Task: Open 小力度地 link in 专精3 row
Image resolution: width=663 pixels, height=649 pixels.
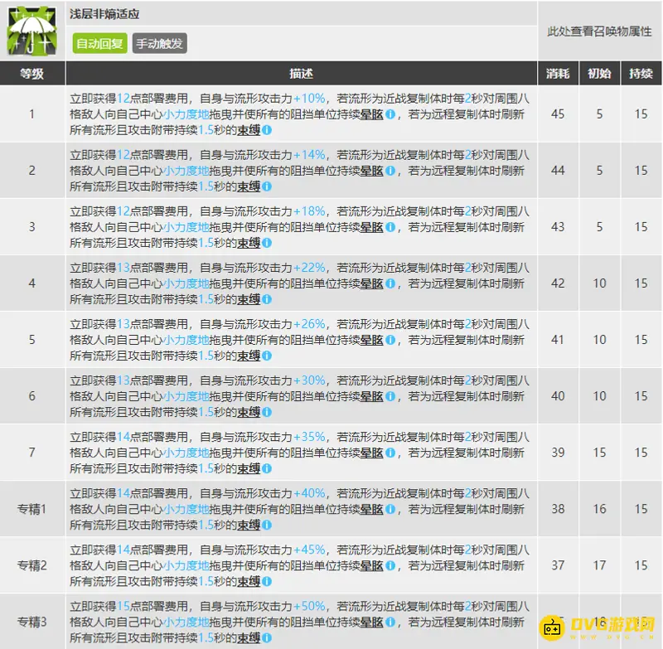Action: point(186,622)
